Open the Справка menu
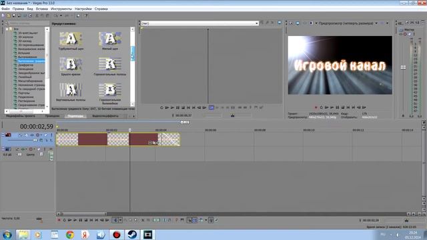Screen dimensions: 427x240 (x=101, y=9)
